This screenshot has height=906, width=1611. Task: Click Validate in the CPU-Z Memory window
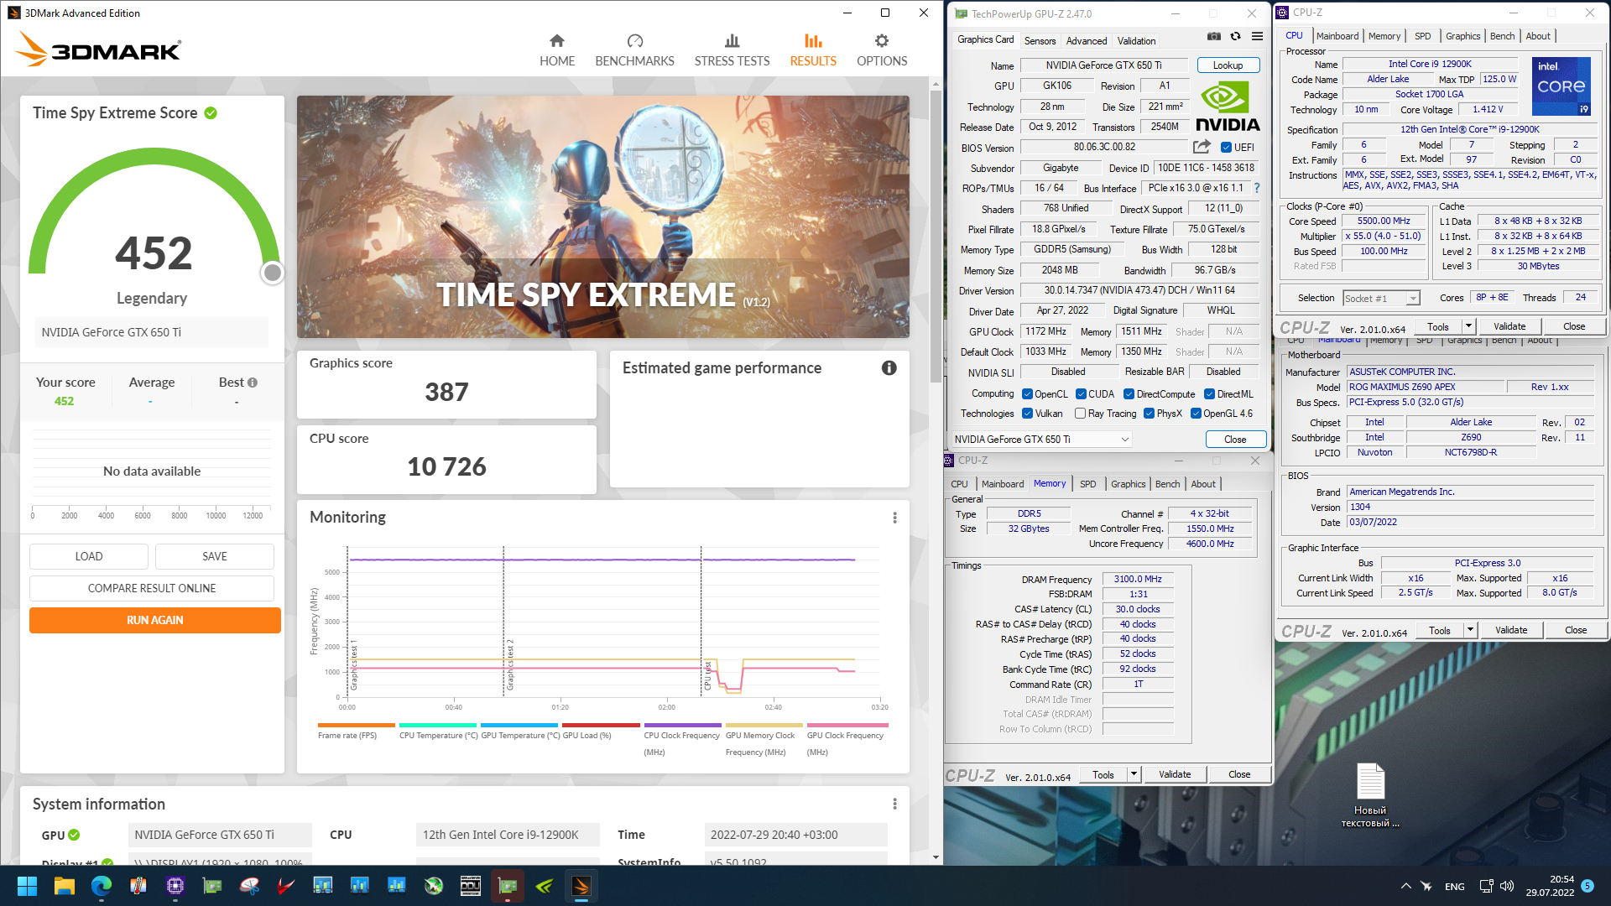pyautogui.click(x=1174, y=774)
